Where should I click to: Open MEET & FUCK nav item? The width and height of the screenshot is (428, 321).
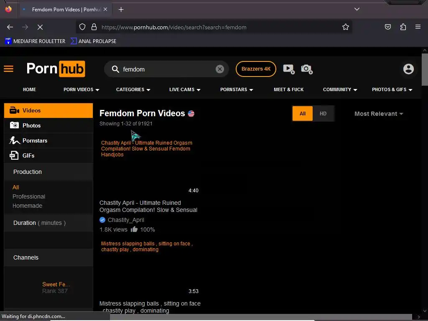pyautogui.click(x=288, y=89)
